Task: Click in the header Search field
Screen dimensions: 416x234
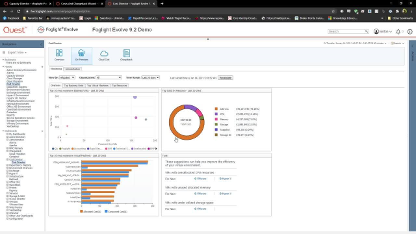Action: 346,31
